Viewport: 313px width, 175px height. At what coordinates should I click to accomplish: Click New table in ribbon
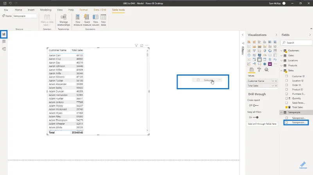pos(103,20)
